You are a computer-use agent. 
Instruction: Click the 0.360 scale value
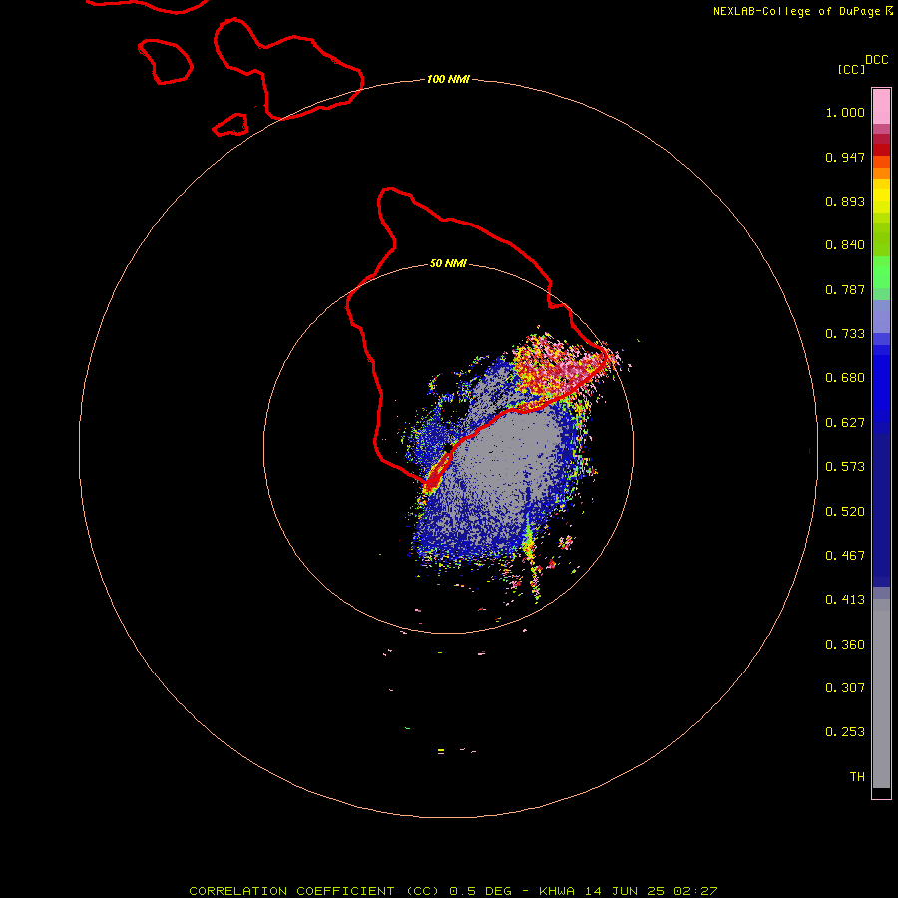(845, 645)
